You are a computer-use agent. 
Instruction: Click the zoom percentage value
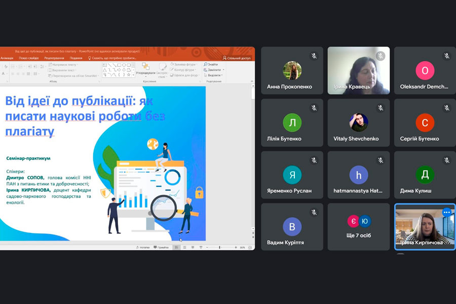tap(243, 248)
